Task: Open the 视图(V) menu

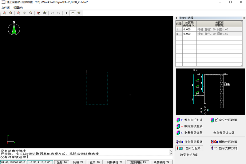Action: 18,8
